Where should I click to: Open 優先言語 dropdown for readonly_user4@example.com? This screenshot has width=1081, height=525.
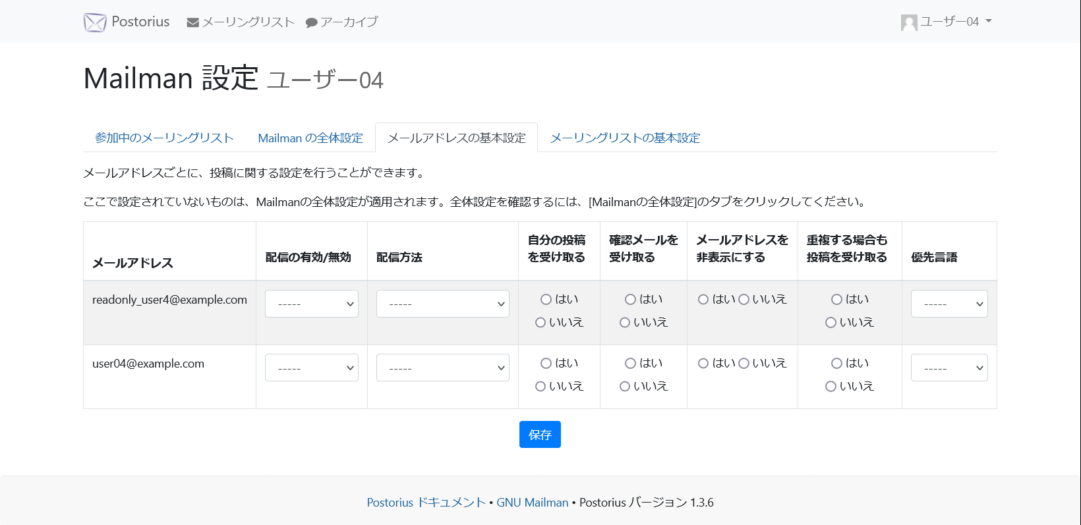pos(949,304)
